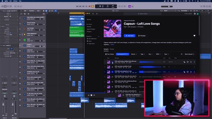Click the Get Pack button
This screenshot has width=212, height=119.
tap(130, 36)
